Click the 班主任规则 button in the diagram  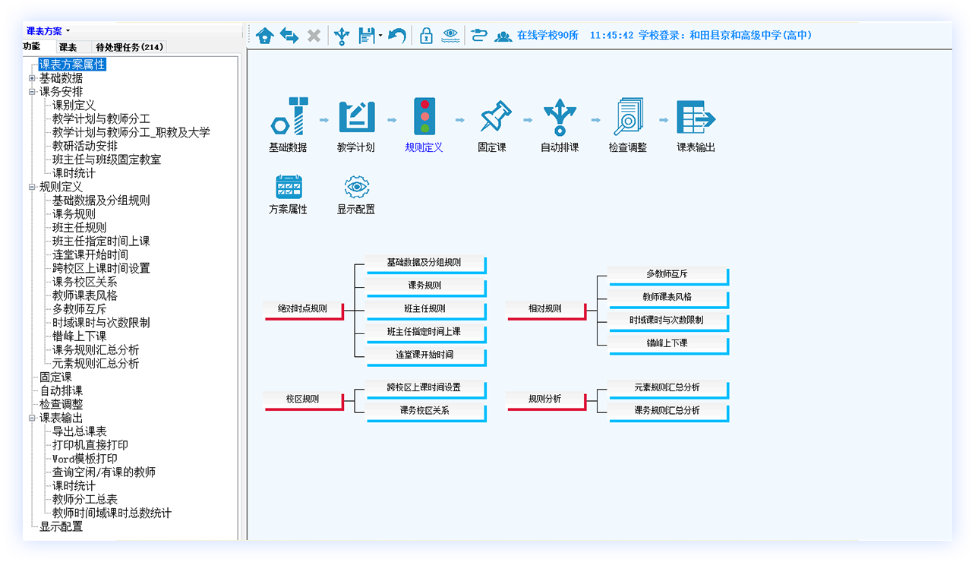click(425, 309)
